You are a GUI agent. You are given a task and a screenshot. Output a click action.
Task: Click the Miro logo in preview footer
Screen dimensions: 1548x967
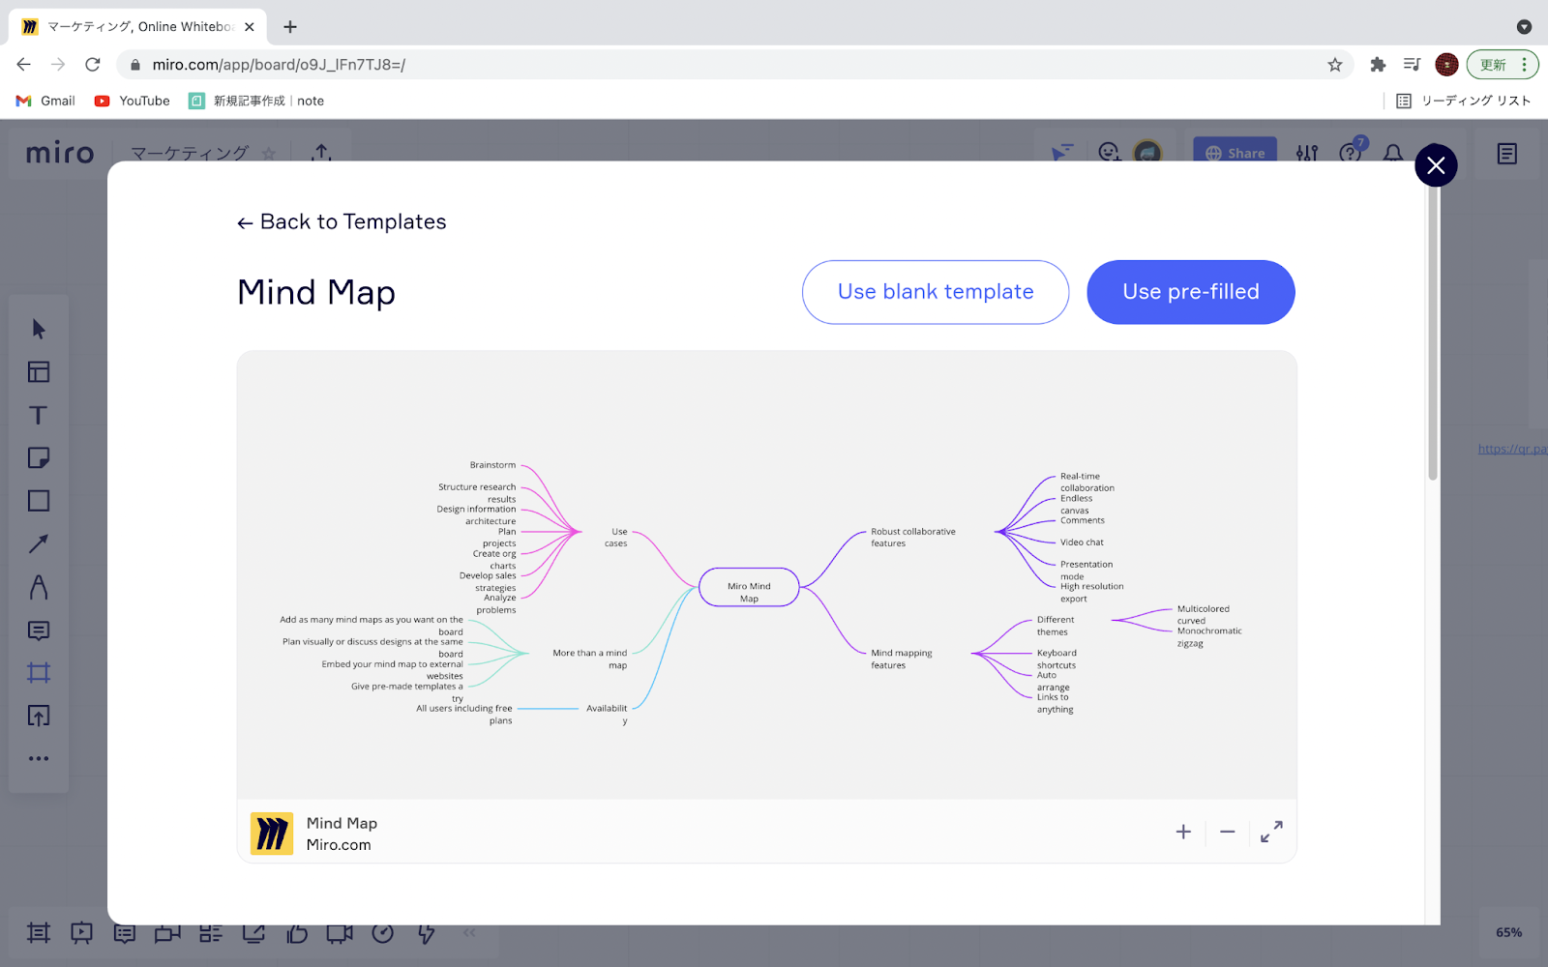(272, 833)
